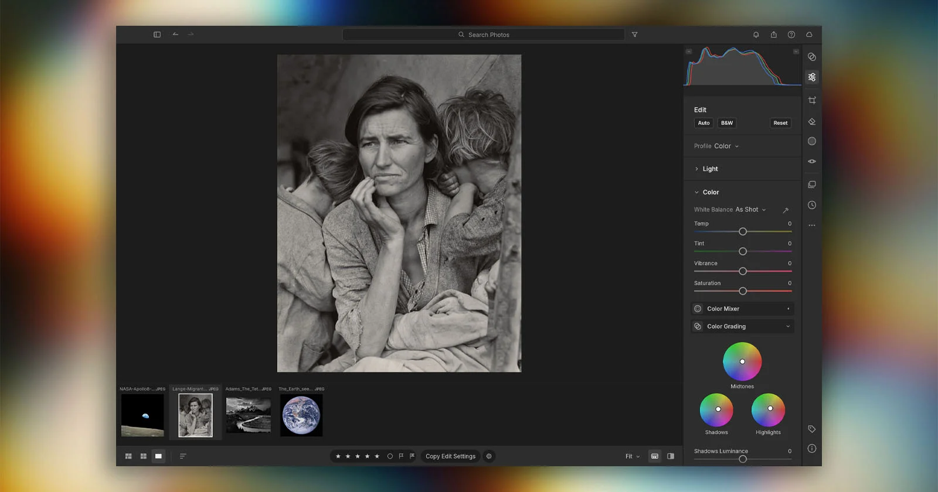Open the sort order menu icon
The image size is (938, 492).
point(183,456)
